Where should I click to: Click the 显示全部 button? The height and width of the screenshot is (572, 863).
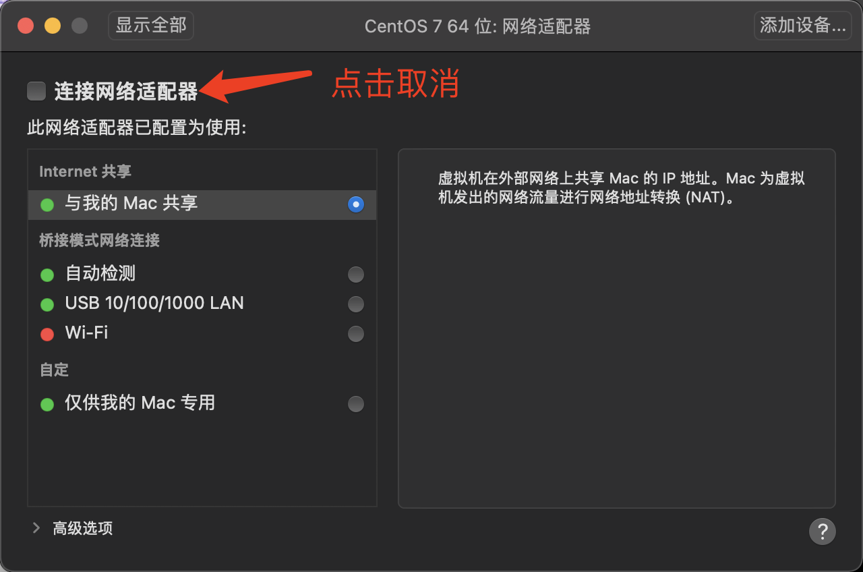151,26
